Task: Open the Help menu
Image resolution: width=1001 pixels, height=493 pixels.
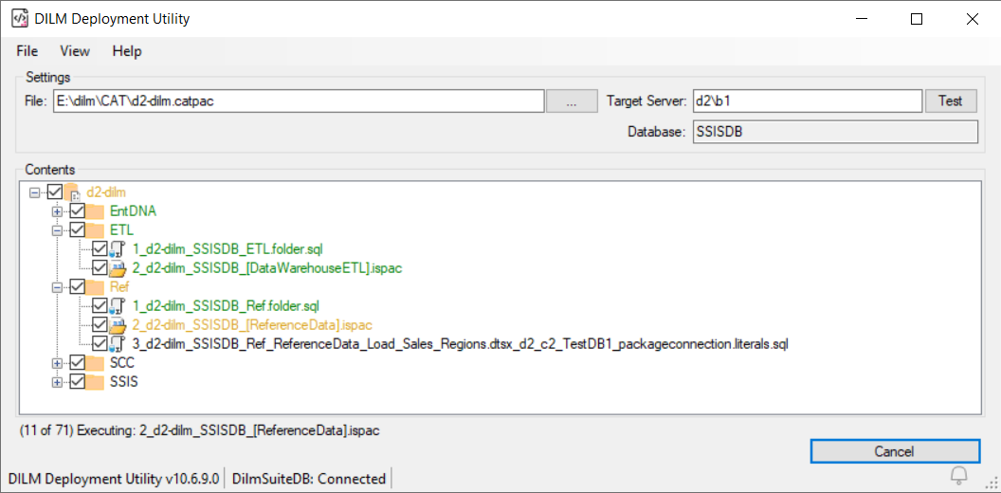Action: pyautogui.click(x=126, y=51)
